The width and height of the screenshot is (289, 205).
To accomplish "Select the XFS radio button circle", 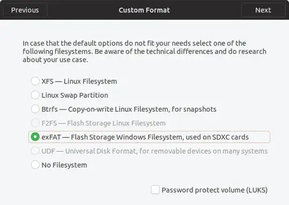I will [x=35, y=81].
